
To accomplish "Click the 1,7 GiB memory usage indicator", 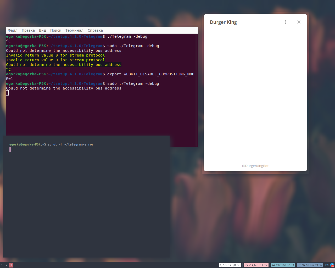I will [x=230, y=265].
